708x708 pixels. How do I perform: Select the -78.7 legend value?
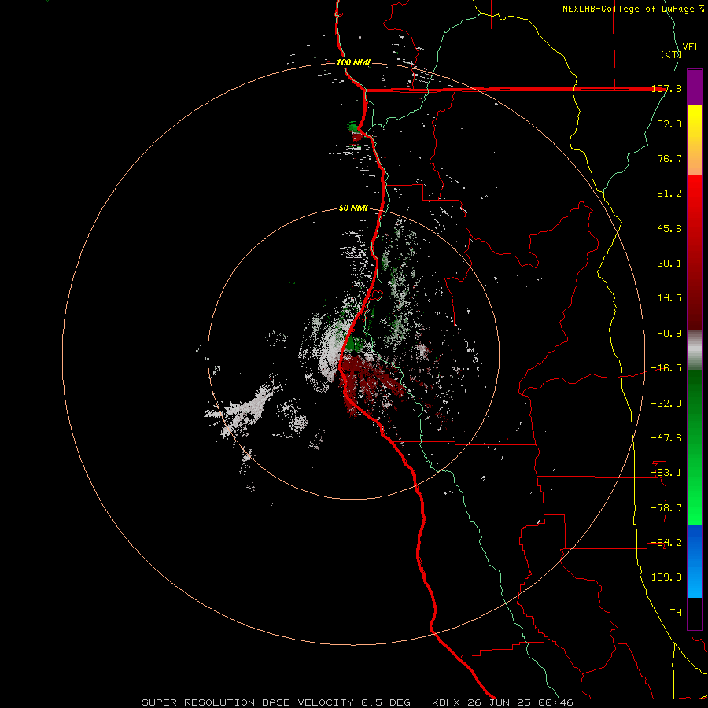[666, 508]
